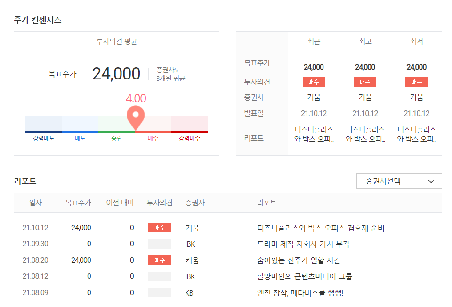This screenshot has width=452, height=307.
Task: Click the 최근 column header
Action: pyautogui.click(x=314, y=41)
